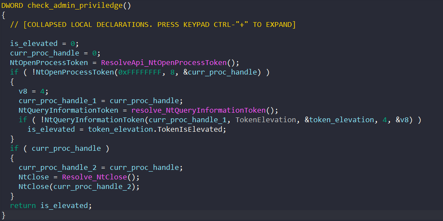The height and width of the screenshot is (221, 443).
Task: Click the TokenElevation enum argument
Action: [266, 120]
